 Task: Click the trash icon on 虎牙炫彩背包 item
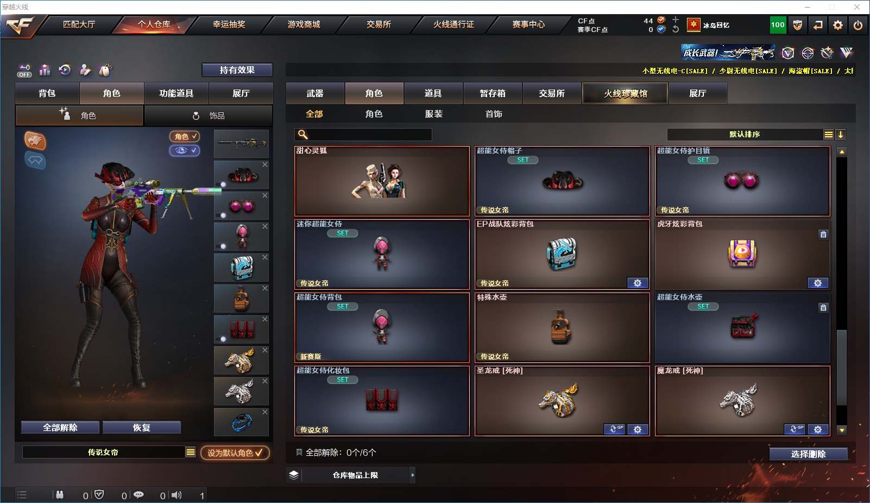pos(823,234)
